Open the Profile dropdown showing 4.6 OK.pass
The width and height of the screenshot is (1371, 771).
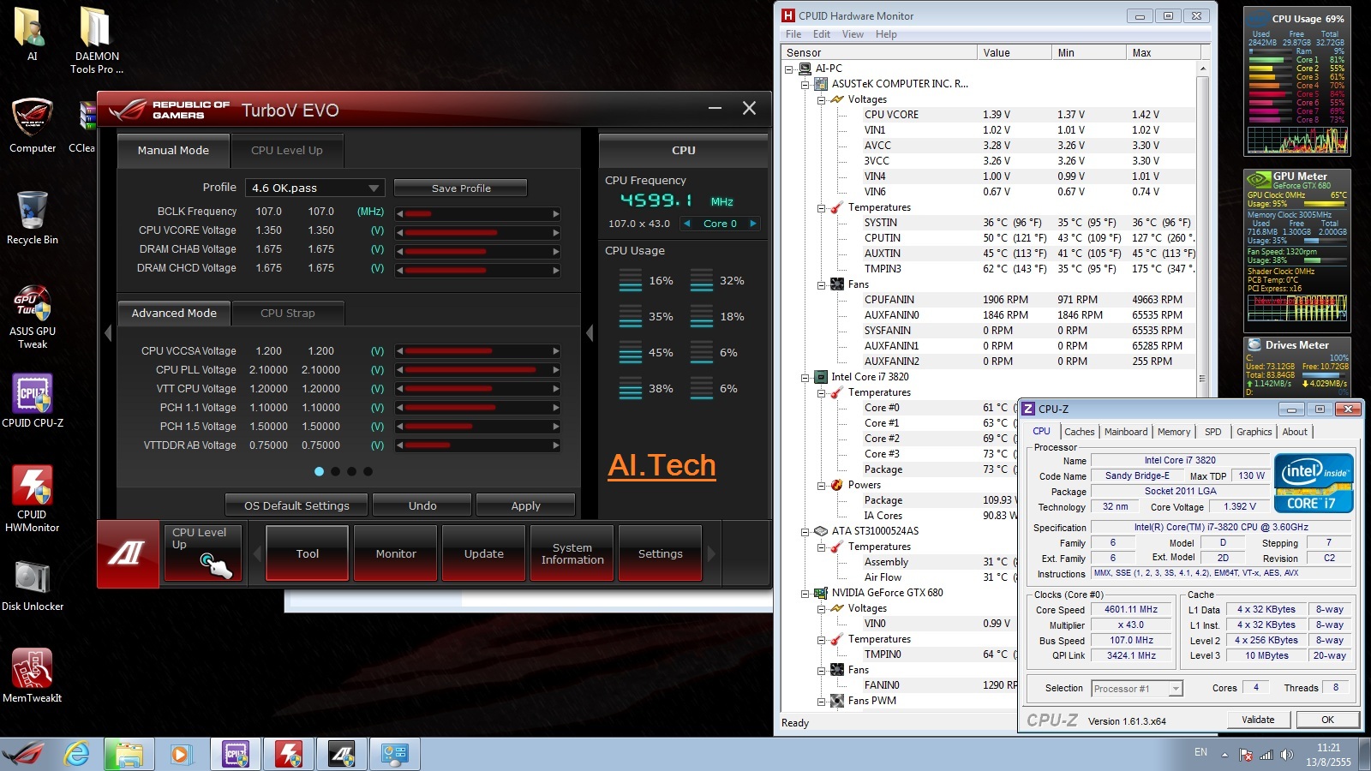click(x=314, y=188)
